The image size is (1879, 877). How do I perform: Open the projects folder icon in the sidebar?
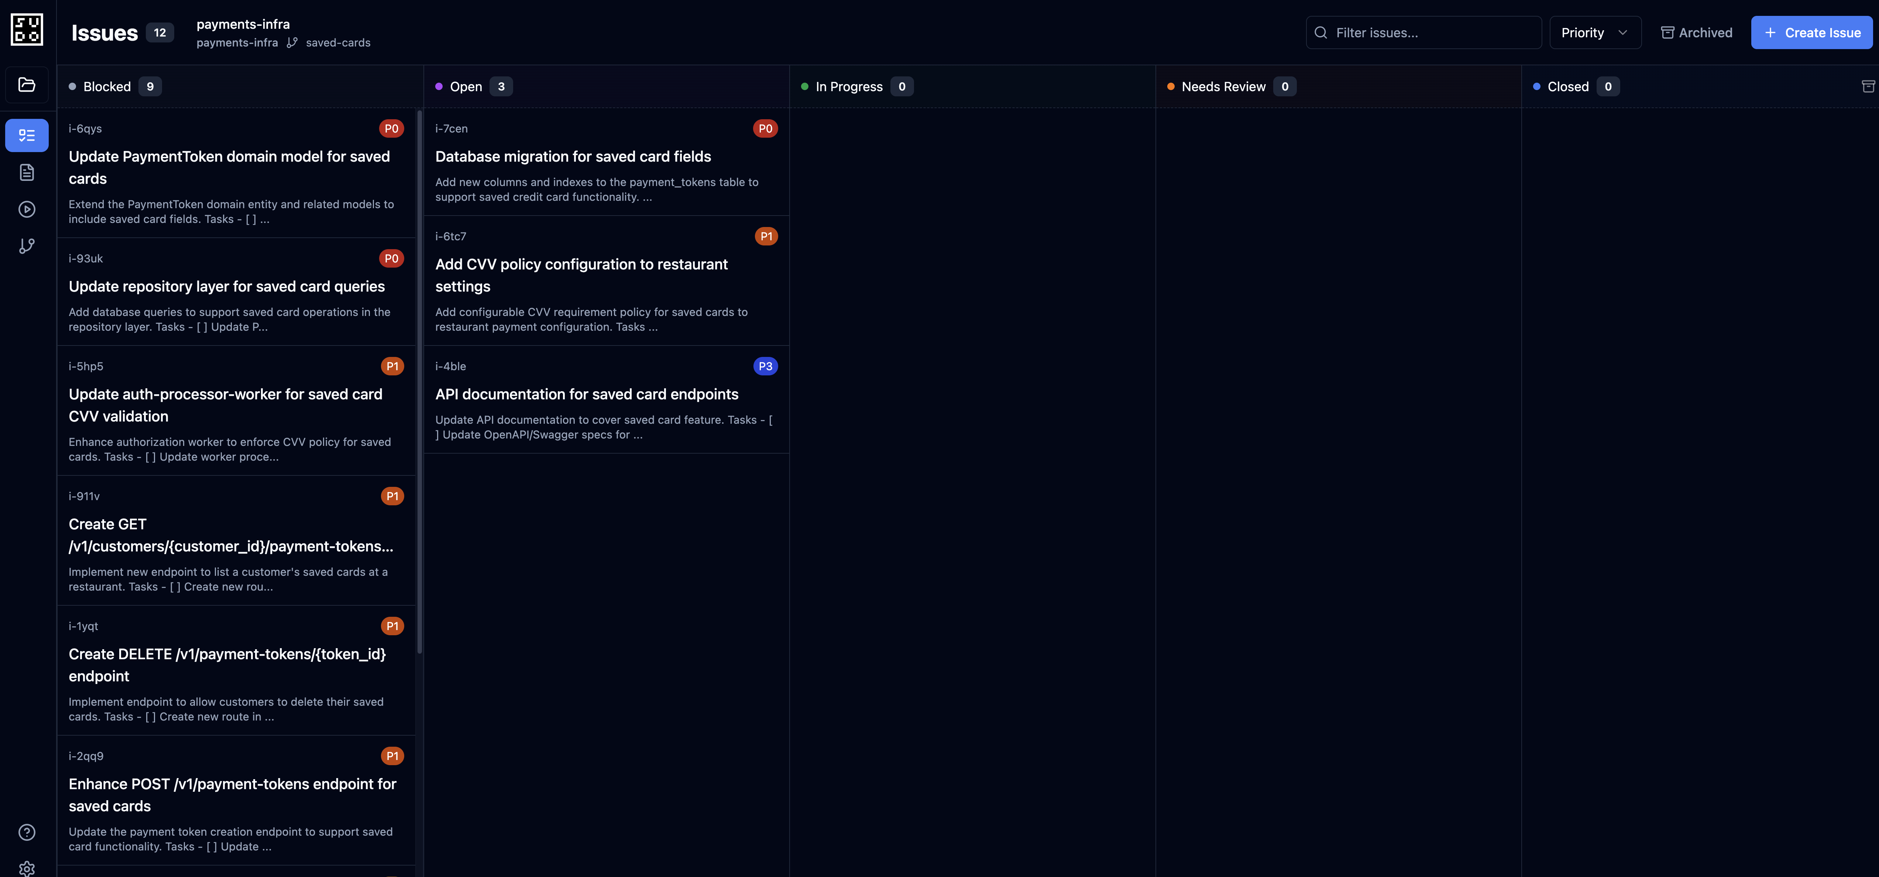(27, 85)
